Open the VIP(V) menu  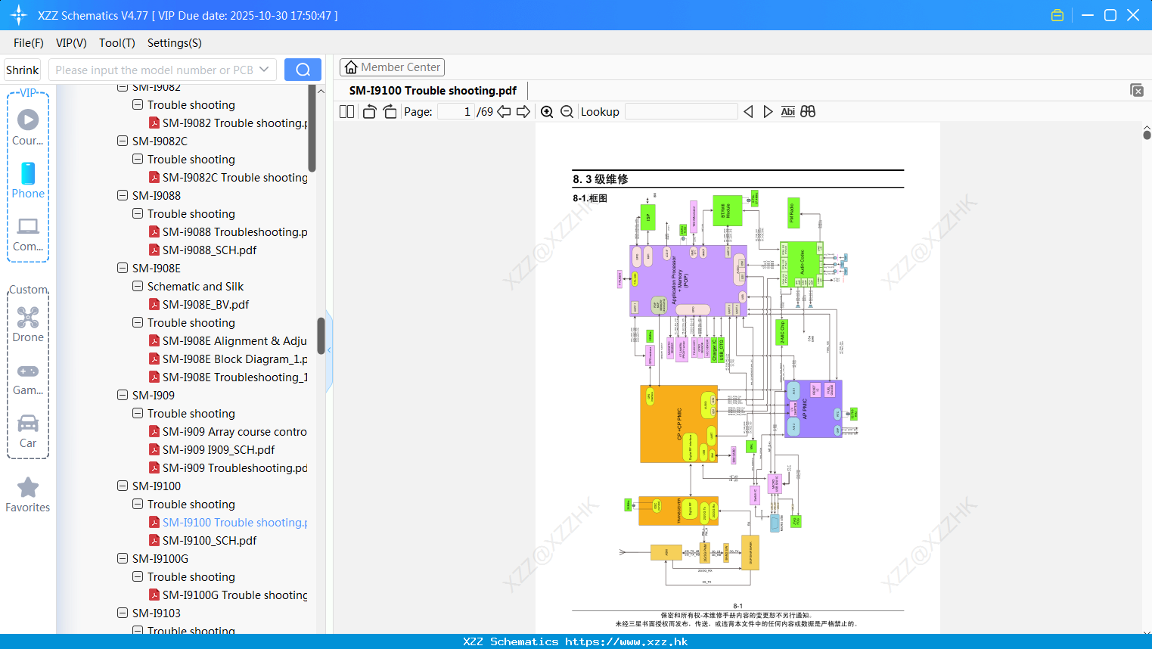coord(71,42)
